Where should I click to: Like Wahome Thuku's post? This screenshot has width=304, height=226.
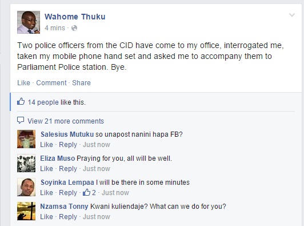point(23,83)
